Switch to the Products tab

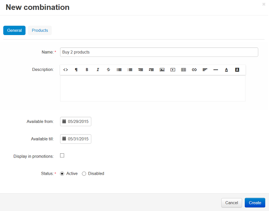(x=40, y=30)
